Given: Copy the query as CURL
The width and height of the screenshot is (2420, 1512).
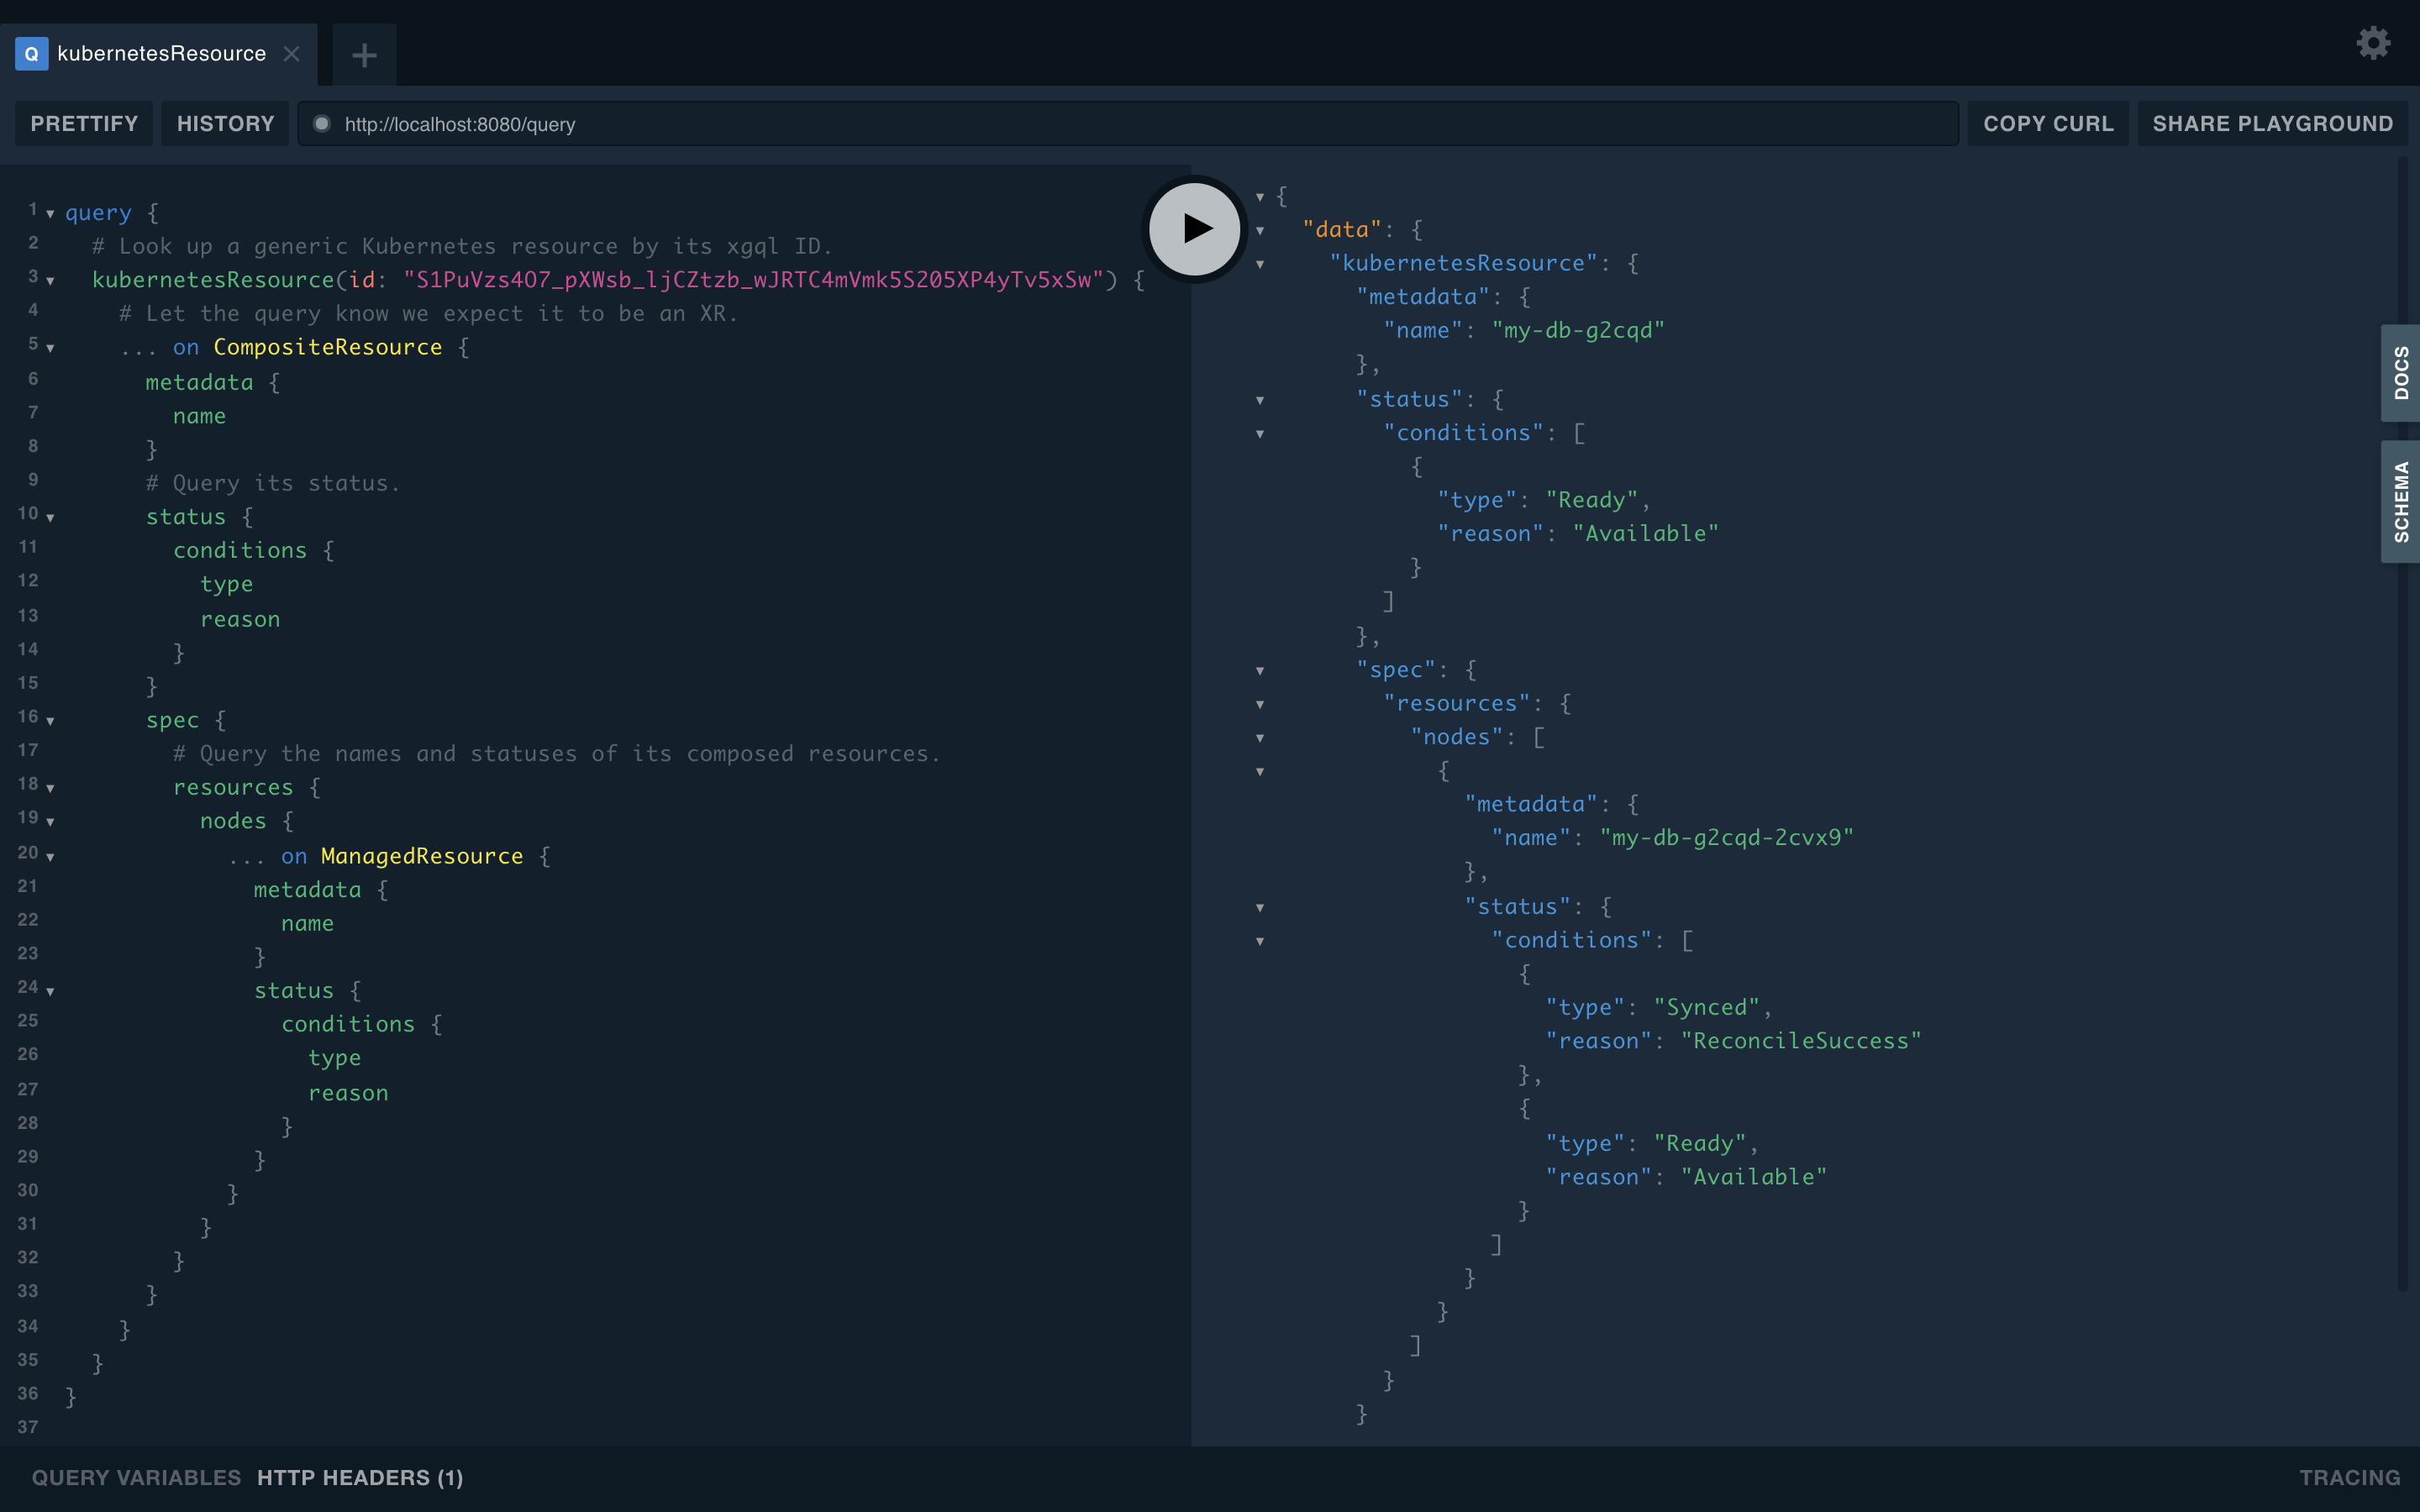Looking at the screenshot, I should tap(2048, 124).
